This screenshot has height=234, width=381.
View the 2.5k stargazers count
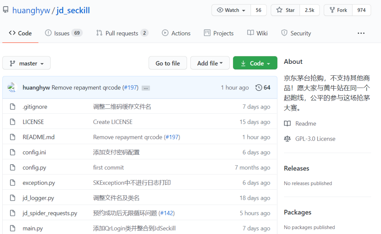tap(310, 10)
